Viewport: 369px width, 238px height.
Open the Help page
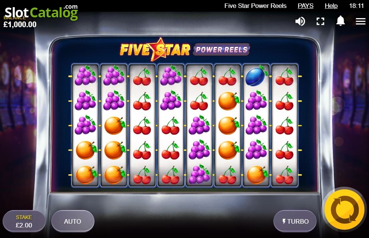click(x=331, y=6)
